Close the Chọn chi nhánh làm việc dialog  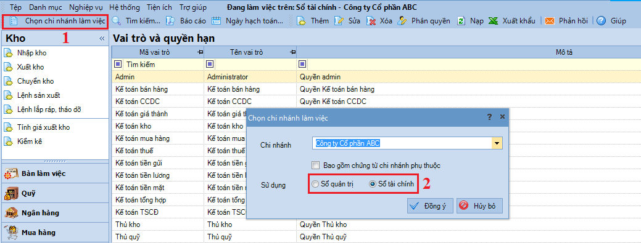[503, 117]
